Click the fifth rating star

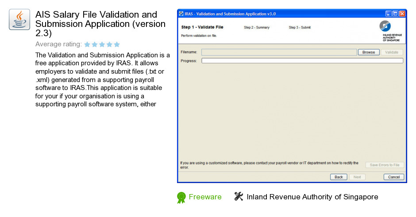117,45
